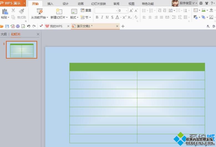The height and width of the screenshot is (147, 216).
Task: Toggle superscript X² formatting
Action: [x=124, y=17]
